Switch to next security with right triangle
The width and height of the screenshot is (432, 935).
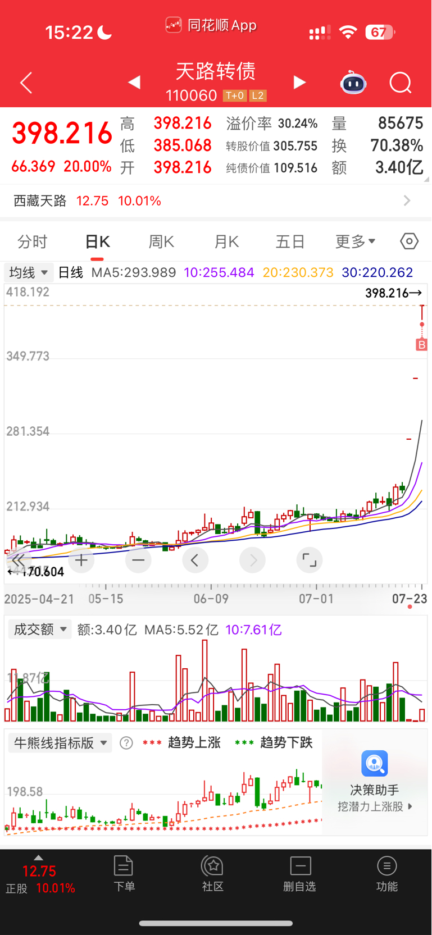coord(300,83)
